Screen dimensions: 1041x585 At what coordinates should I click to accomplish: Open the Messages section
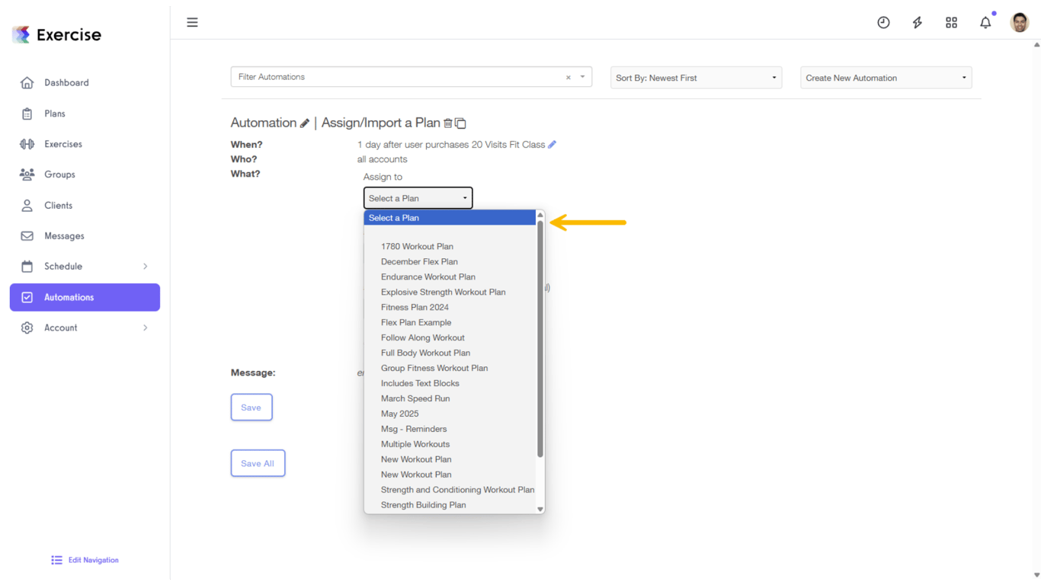63,235
